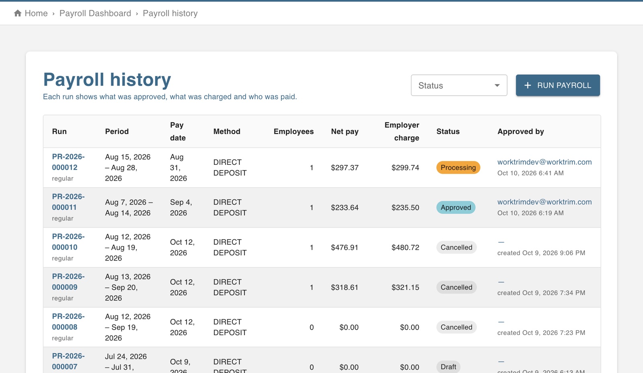Click the Employer charge column header

pos(402,131)
